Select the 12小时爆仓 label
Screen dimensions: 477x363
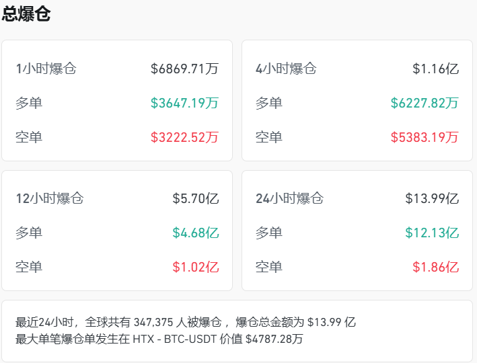click(50, 199)
